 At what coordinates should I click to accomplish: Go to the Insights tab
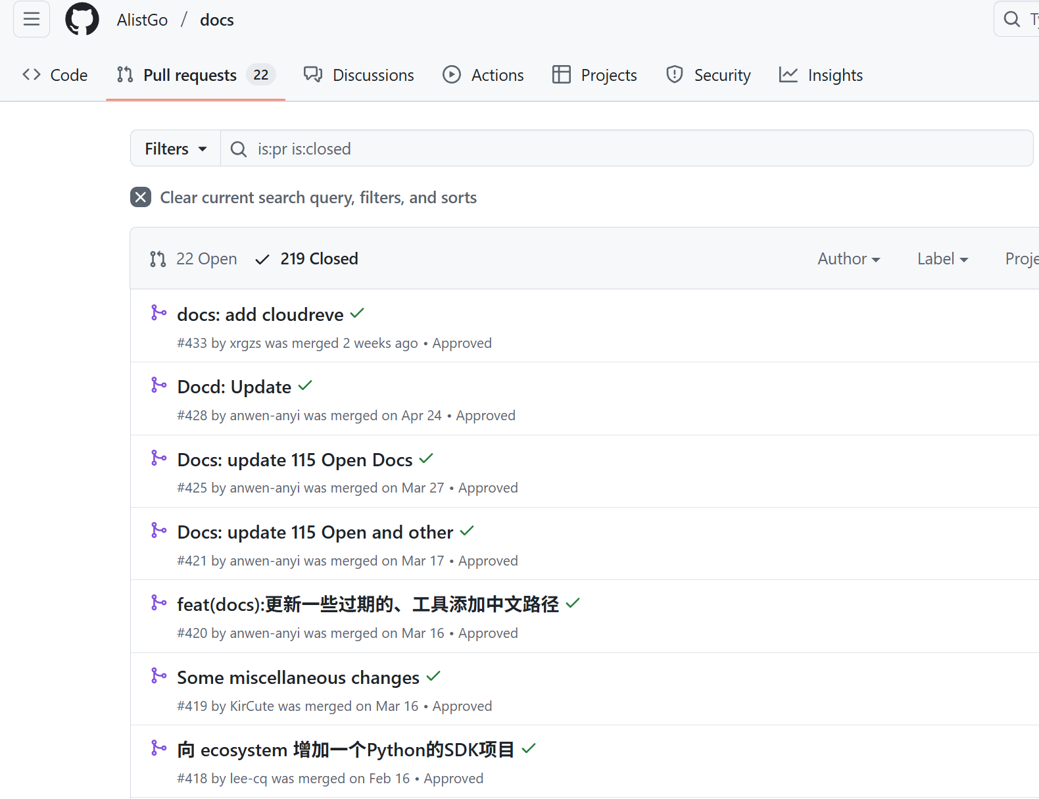(821, 76)
